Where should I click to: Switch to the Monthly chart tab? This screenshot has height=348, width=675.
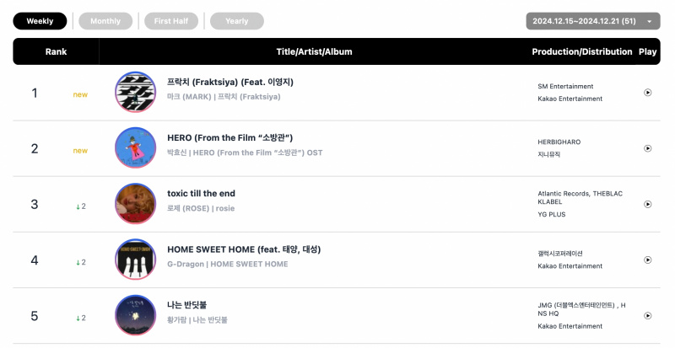click(105, 21)
